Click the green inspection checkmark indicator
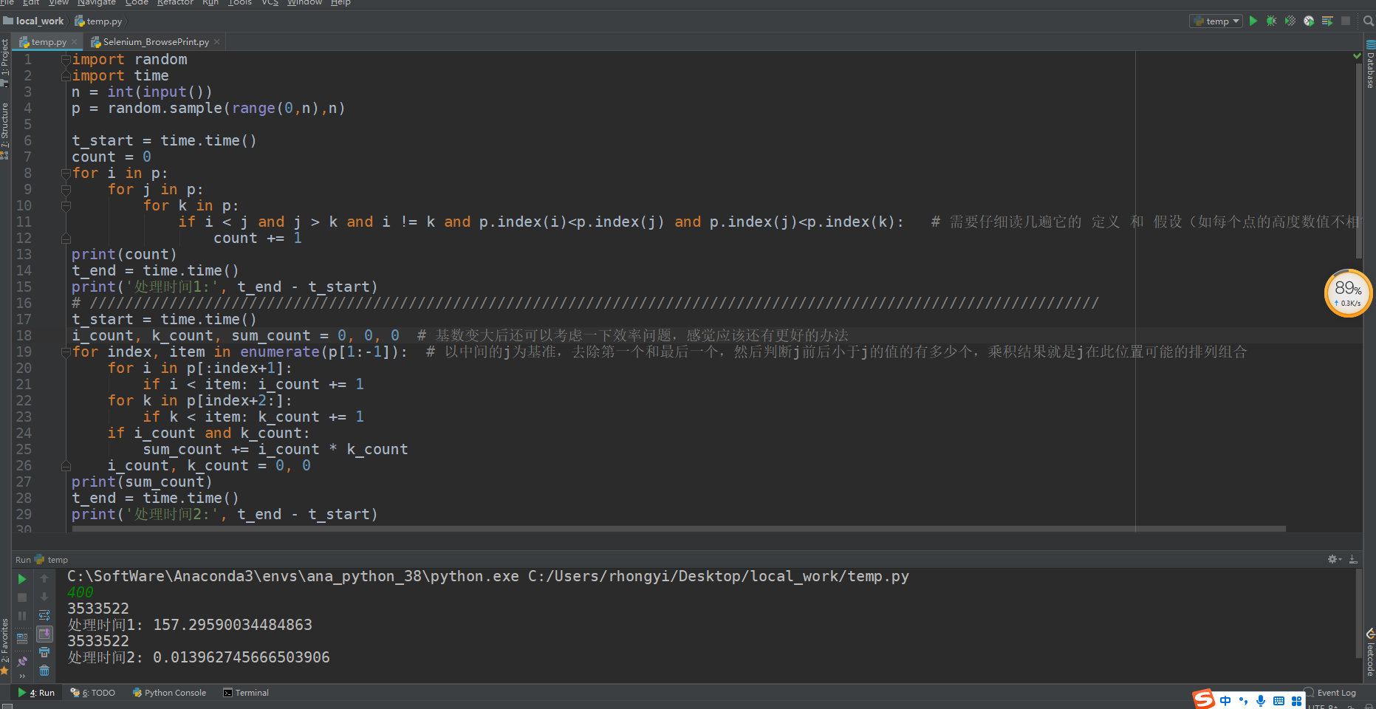Image resolution: width=1376 pixels, height=709 pixels. pyautogui.click(x=1357, y=55)
